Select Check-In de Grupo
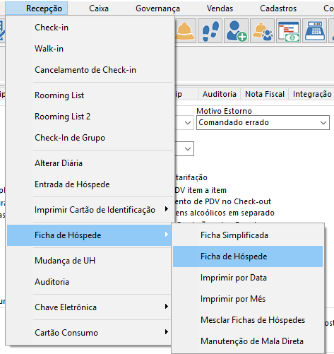 pos(90,138)
